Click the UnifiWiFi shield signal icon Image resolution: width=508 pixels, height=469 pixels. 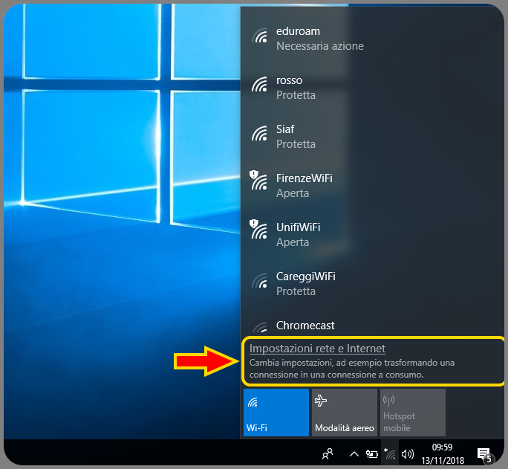[258, 229]
